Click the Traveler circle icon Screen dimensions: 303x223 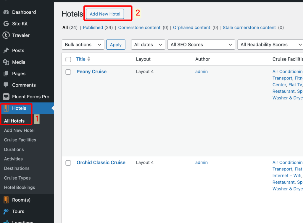[6, 35]
